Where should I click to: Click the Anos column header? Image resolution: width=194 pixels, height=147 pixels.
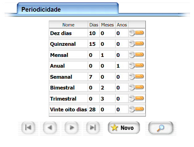(122, 25)
